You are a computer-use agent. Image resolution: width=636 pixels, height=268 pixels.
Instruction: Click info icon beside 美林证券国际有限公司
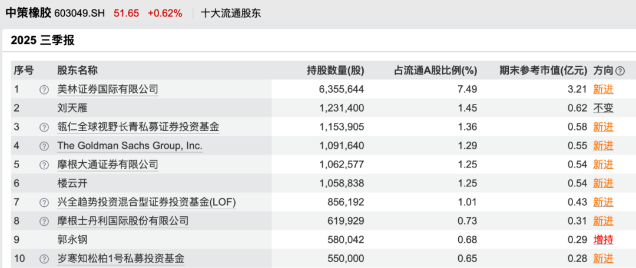pyautogui.click(x=44, y=89)
